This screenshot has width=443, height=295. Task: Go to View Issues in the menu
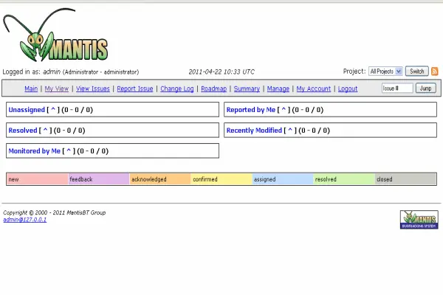click(92, 88)
